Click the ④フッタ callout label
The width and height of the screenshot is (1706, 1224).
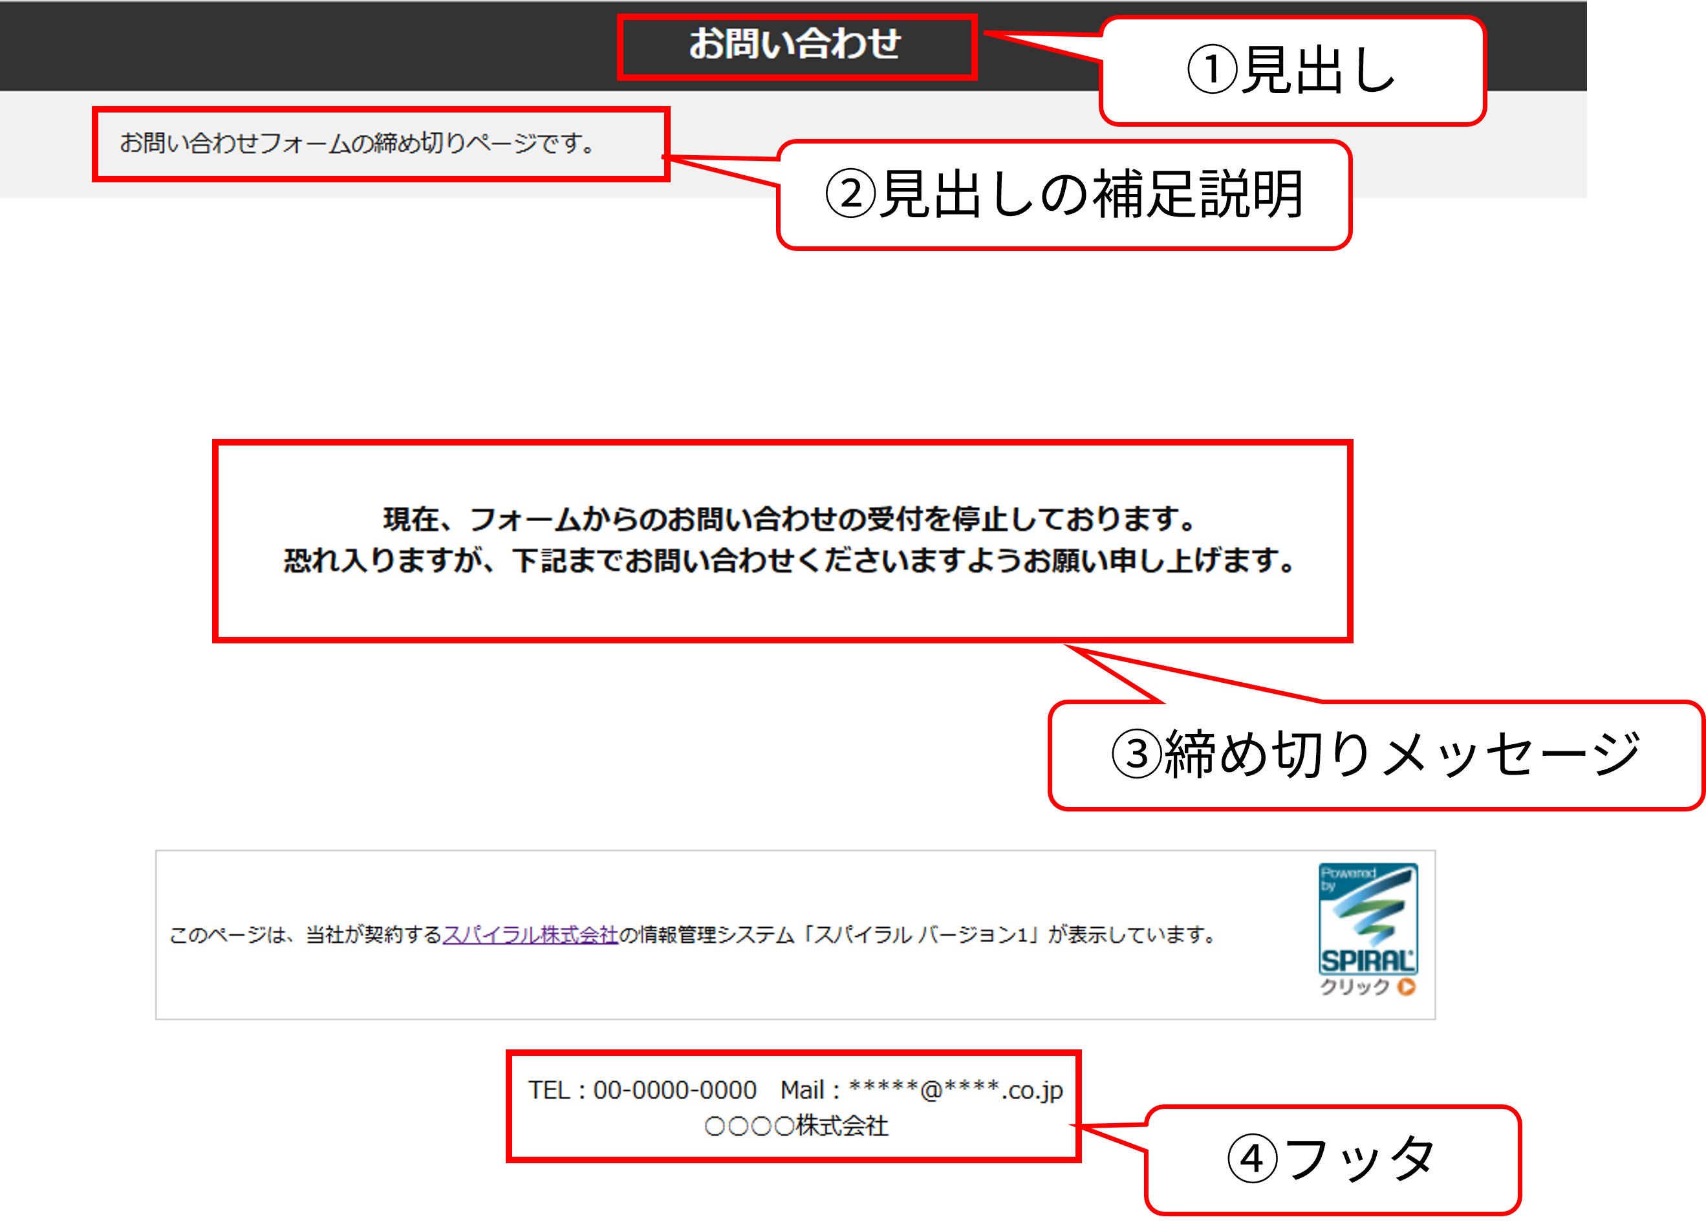[1332, 1159]
